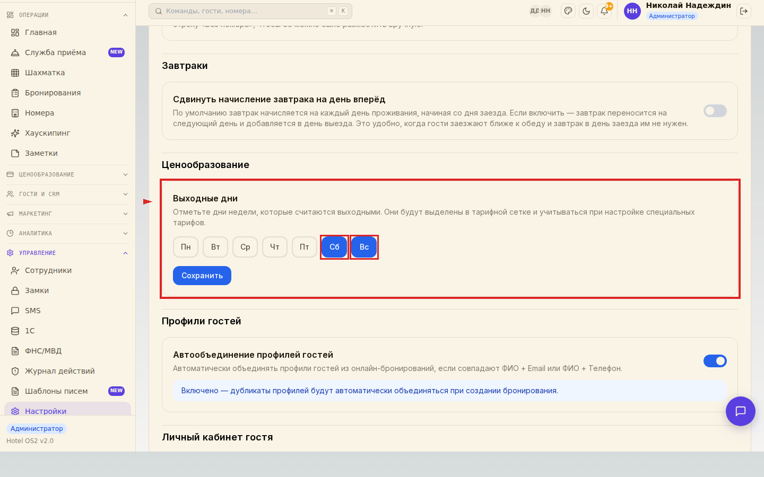Expand the Ценообразование sidebar section
The height and width of the screenshot is (477, 764).
tap(67, 174)
